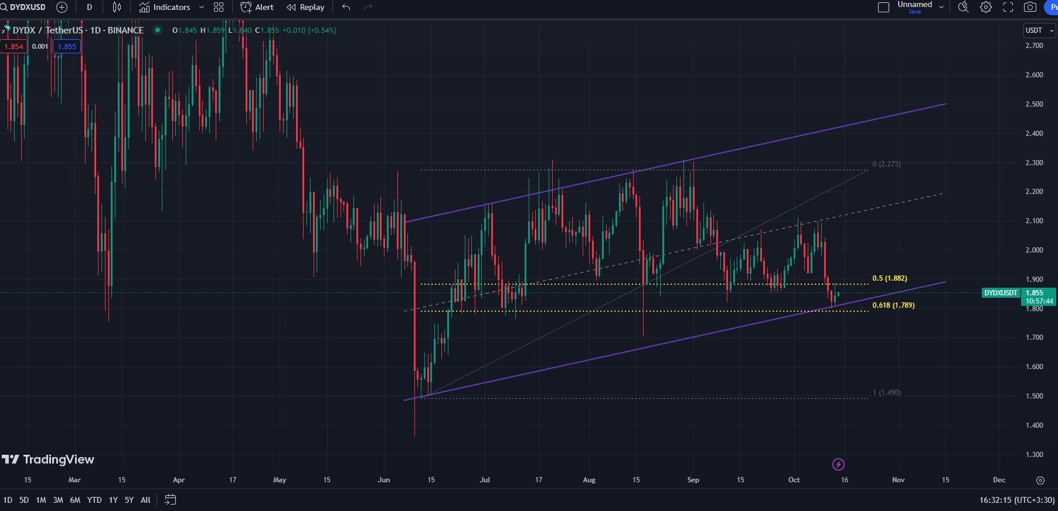Select the 6M time range
This screenshot has height=511, width=1058.
click(x=75, y=500)
